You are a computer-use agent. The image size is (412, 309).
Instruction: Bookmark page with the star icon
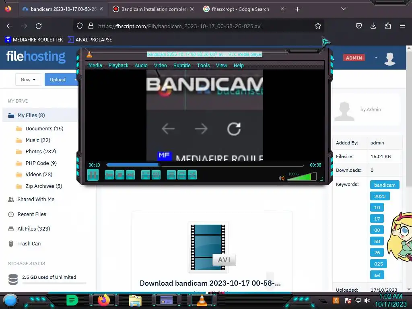318,26
